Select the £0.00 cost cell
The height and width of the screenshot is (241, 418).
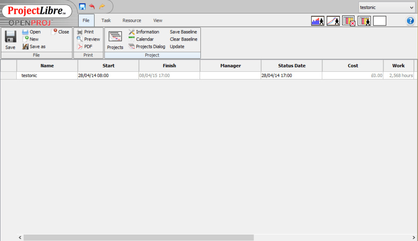pos(353,75)
